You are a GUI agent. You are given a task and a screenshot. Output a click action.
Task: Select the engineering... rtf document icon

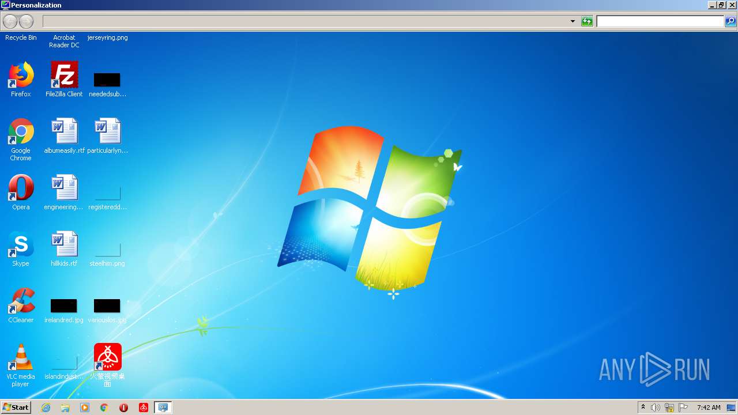[64, 188]
